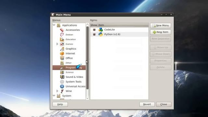The width and height of the screenshot is (208, 117).
Task: Click the Menus scrollbar down arrow
Action: tap(87, 98)
